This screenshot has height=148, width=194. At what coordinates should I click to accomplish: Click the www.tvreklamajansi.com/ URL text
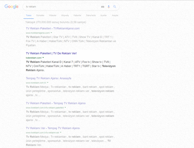tap(38, 33)
